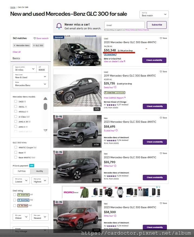Screen dimensions: 194x237
Task: Enable the Great Deal rating filter
Action: click(15, 195)
